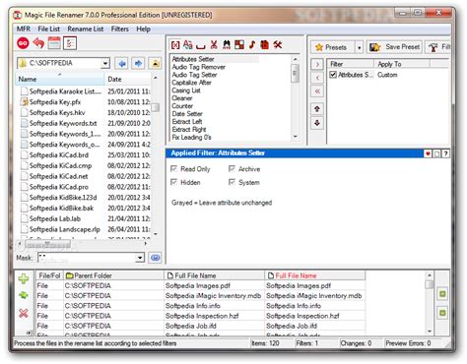Sort file list by Name column
The width and height of the screenshot is (467, 364).
point(60,79)
